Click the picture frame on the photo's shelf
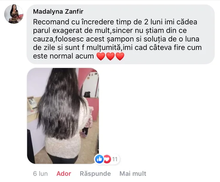Viewport: 220px width, 182px height. 32,103
